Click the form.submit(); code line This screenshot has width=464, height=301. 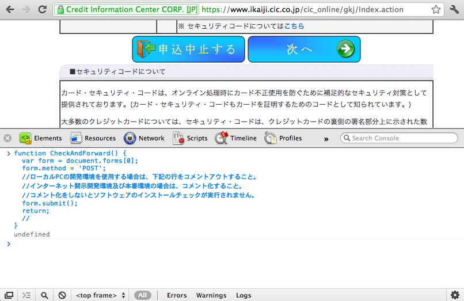tap(50, 203)
